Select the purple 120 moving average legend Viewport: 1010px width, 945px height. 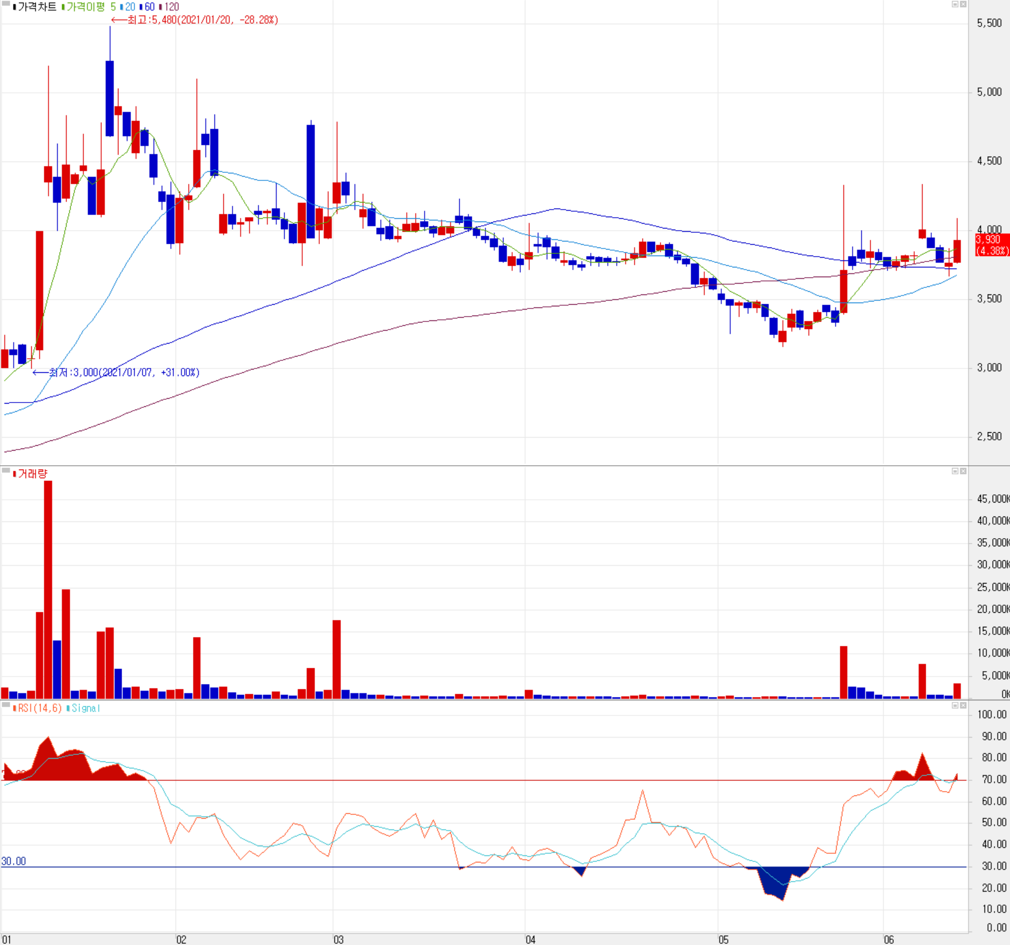point(169,7)
